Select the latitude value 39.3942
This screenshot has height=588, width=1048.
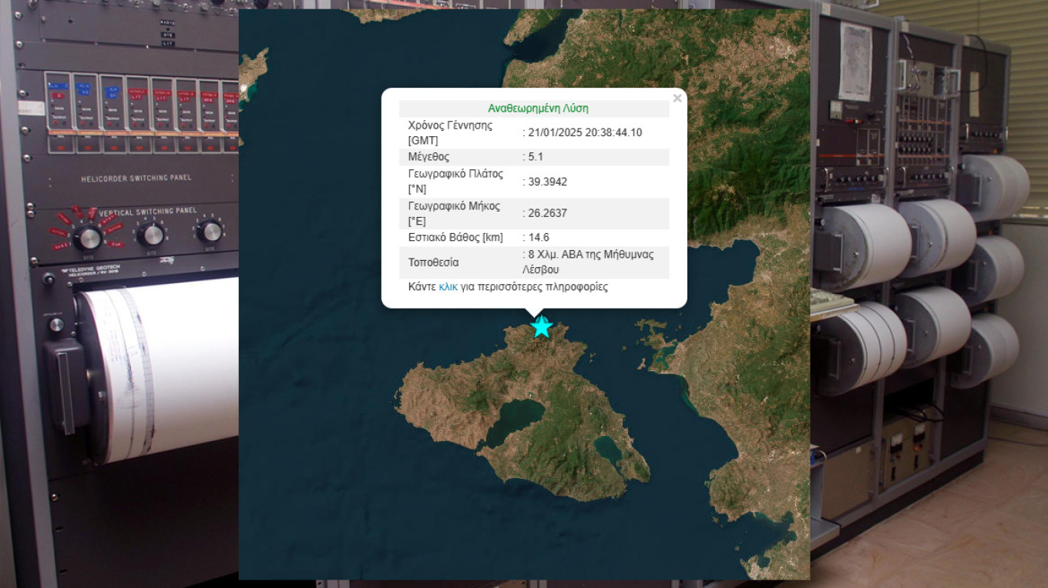(x=547, y=182)
